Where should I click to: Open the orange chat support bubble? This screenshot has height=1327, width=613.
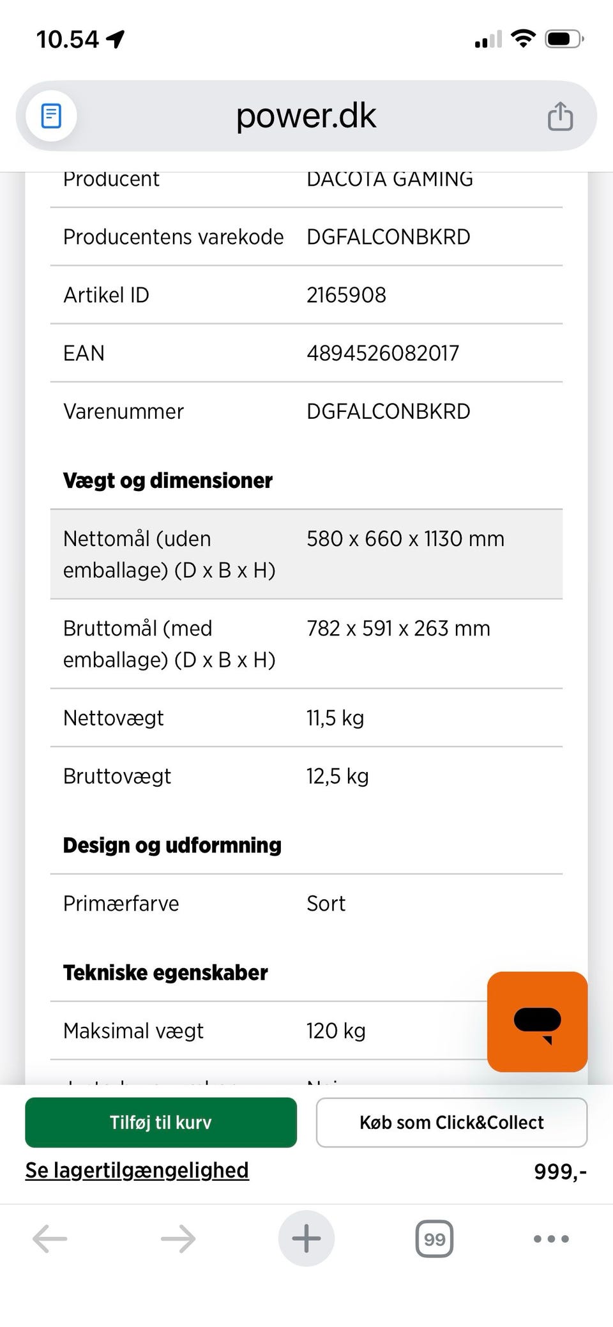click(x=537, y=1021)
